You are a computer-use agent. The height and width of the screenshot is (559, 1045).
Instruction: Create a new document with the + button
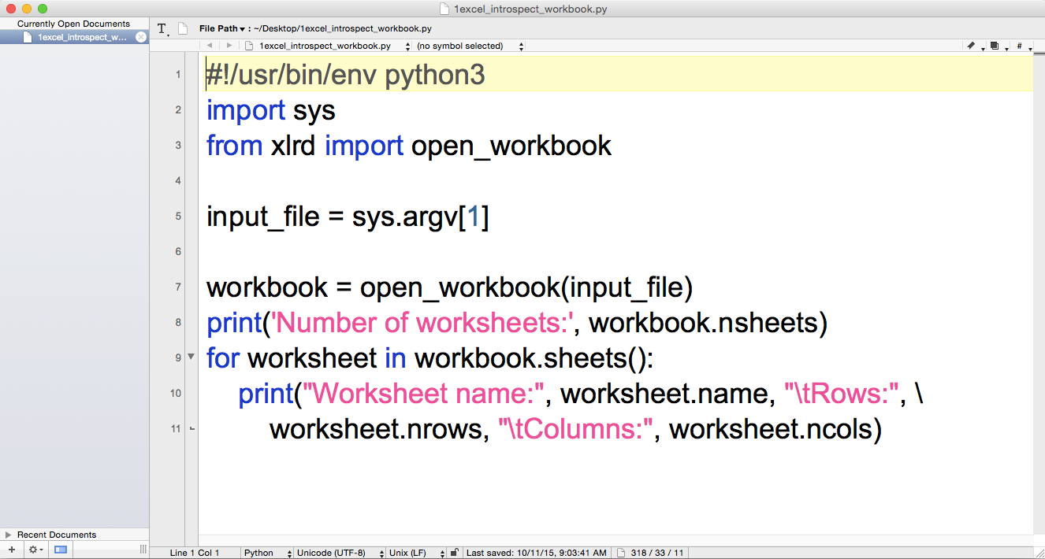click(11, 548)
